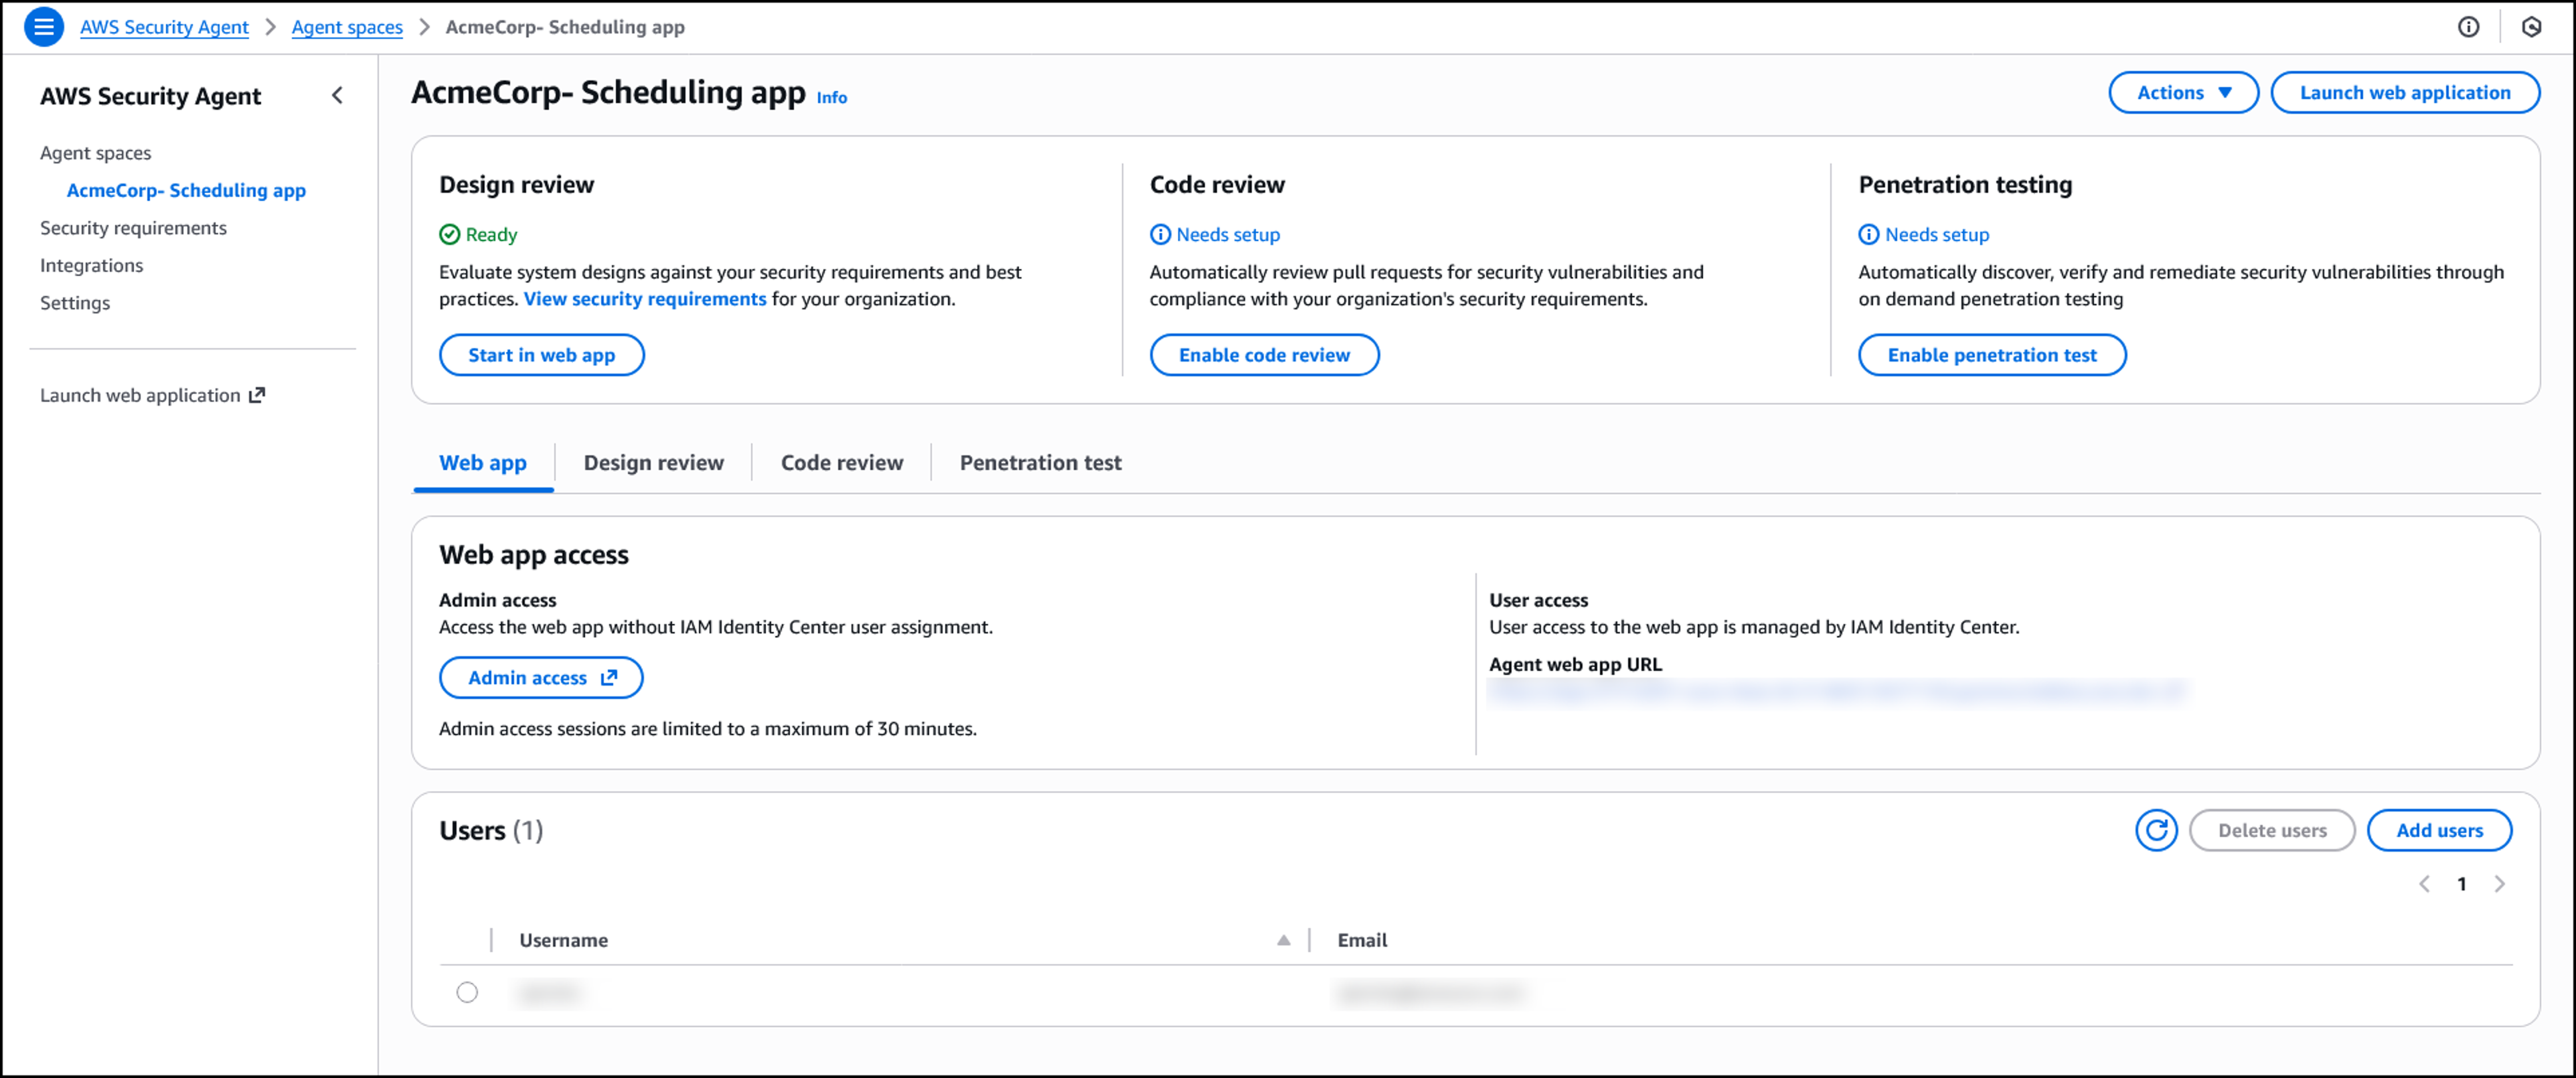Refresh the Users list

click(2156, 830)
